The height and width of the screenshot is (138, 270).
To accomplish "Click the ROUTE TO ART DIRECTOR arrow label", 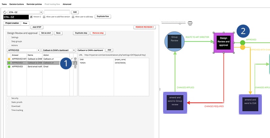I will (197, 37).
